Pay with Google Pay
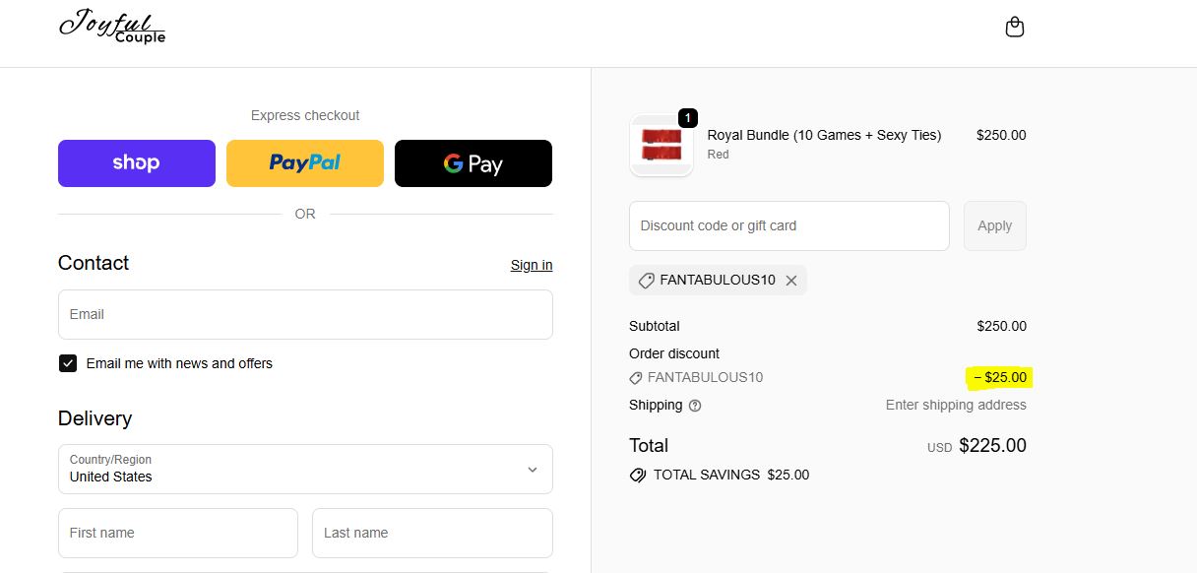Viewport: 1197px width, 573px height. pyautogui.click(x=473, y=162)
